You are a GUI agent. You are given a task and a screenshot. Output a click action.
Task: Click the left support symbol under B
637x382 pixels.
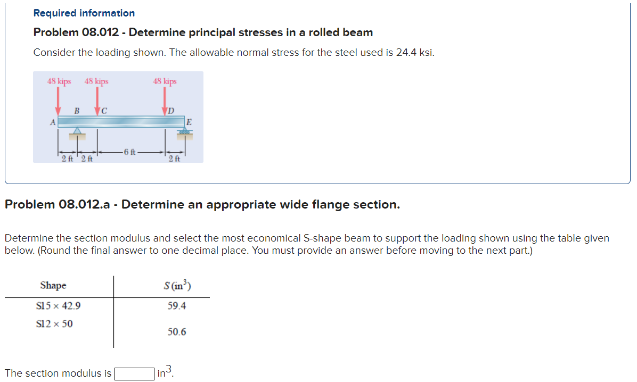[x=76, y=131]
